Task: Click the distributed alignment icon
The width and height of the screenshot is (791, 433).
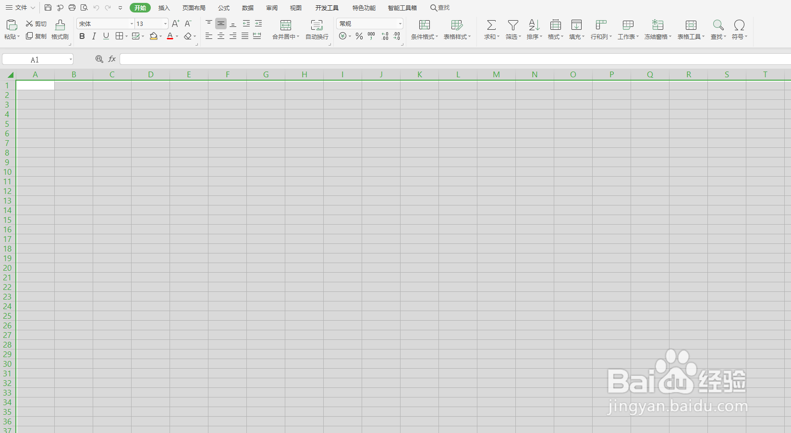Action: [257, 36]
